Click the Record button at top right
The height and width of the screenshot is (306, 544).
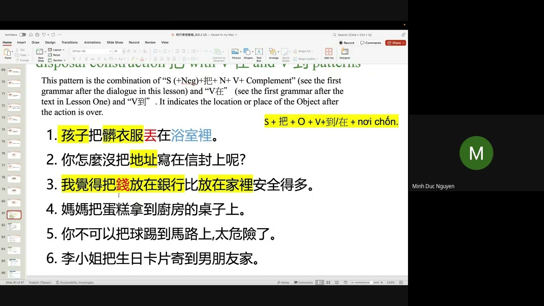tap(346, 43)
